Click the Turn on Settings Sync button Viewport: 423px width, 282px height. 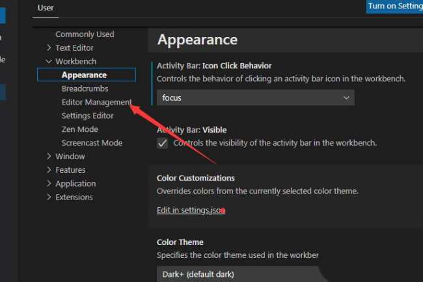tap(394, 6)
